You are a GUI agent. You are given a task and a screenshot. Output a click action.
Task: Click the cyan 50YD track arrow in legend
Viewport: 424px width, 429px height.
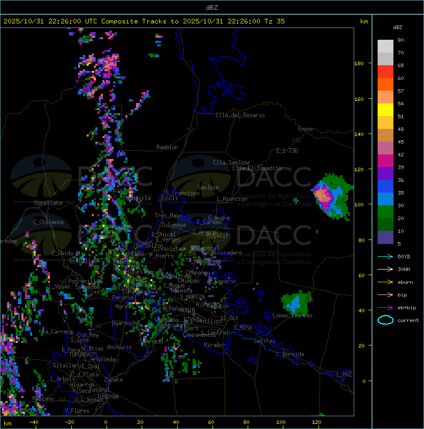[385, 256]
